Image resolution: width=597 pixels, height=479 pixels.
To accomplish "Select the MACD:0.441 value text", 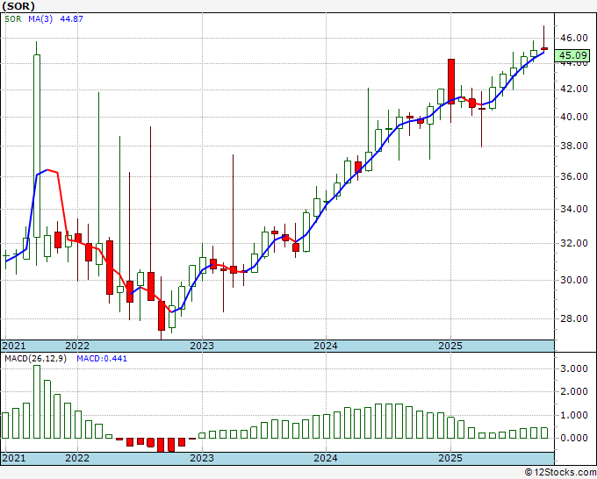I will pos(102,359).
